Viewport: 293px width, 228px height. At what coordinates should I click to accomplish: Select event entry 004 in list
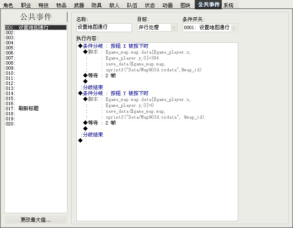coord(36,43)
